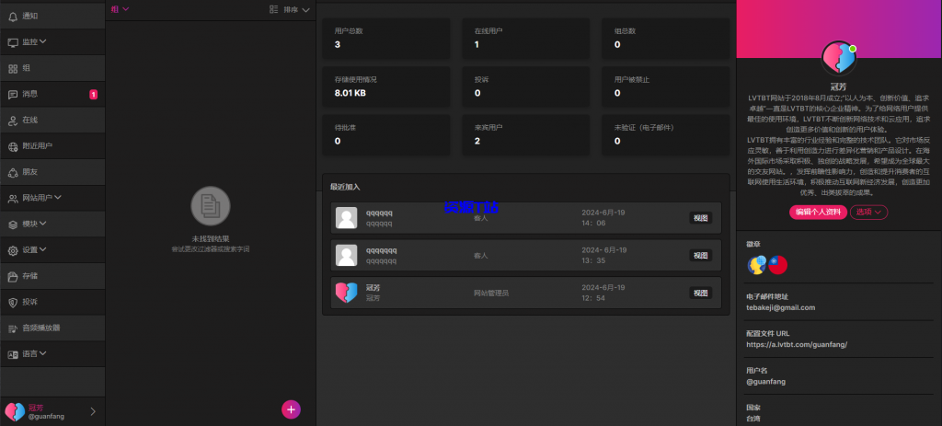942x426 pixels.
Task: Click the 存储 storage folder icon
Action: tap(13, 275)
